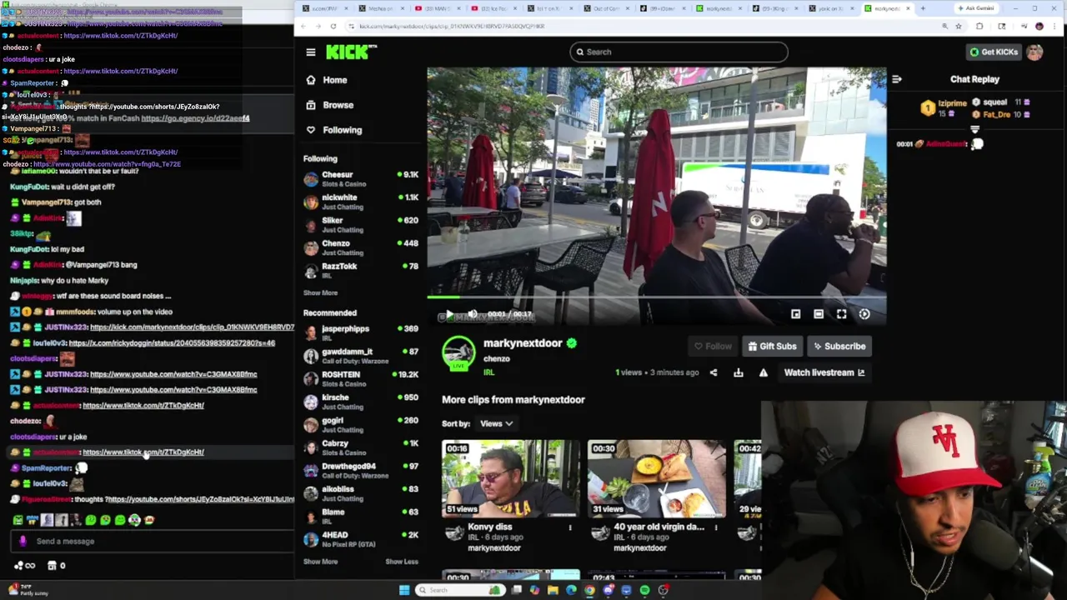The height and width of the screenshot is (600, 1067).
Task: Open 4HEAD recommended channel
Action: click(361, 539)
